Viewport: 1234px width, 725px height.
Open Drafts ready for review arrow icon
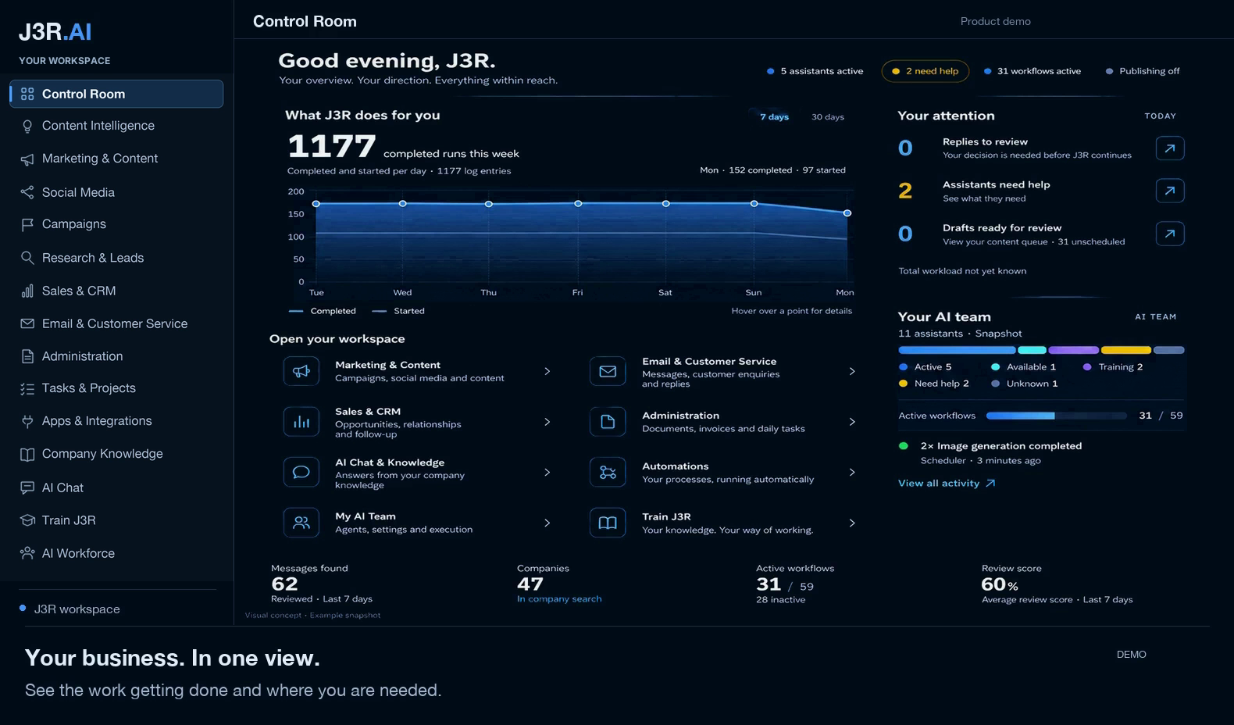click(1169, 234)
